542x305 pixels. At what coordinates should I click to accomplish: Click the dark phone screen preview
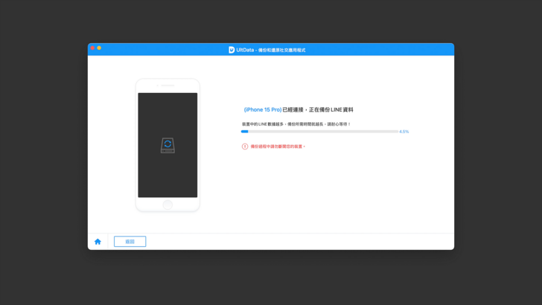(x=168, y=145)
